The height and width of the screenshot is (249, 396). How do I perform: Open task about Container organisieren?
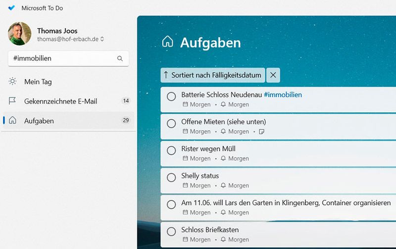(x=278, y=207)
